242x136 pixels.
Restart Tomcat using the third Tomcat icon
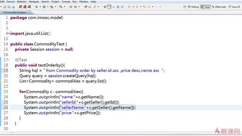[x=29, y=7]
